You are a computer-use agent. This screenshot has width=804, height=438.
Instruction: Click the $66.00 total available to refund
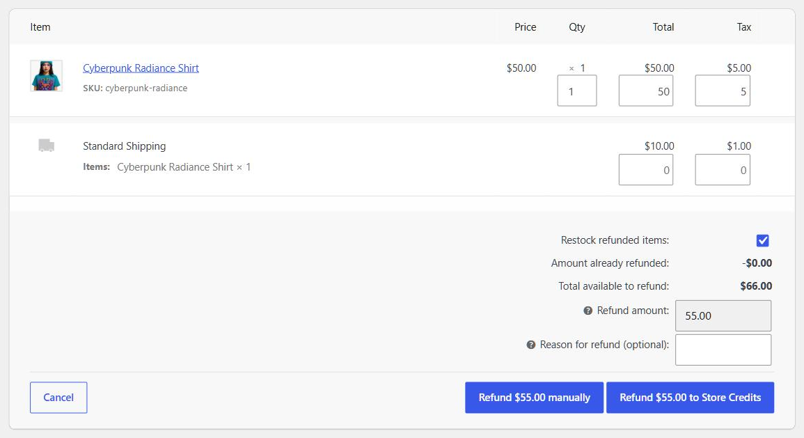[x=756, y=286]
